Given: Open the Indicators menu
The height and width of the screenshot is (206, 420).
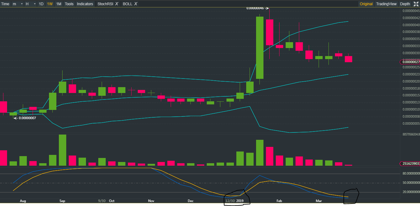Looking at the screenshot, I should pos(85,4).
